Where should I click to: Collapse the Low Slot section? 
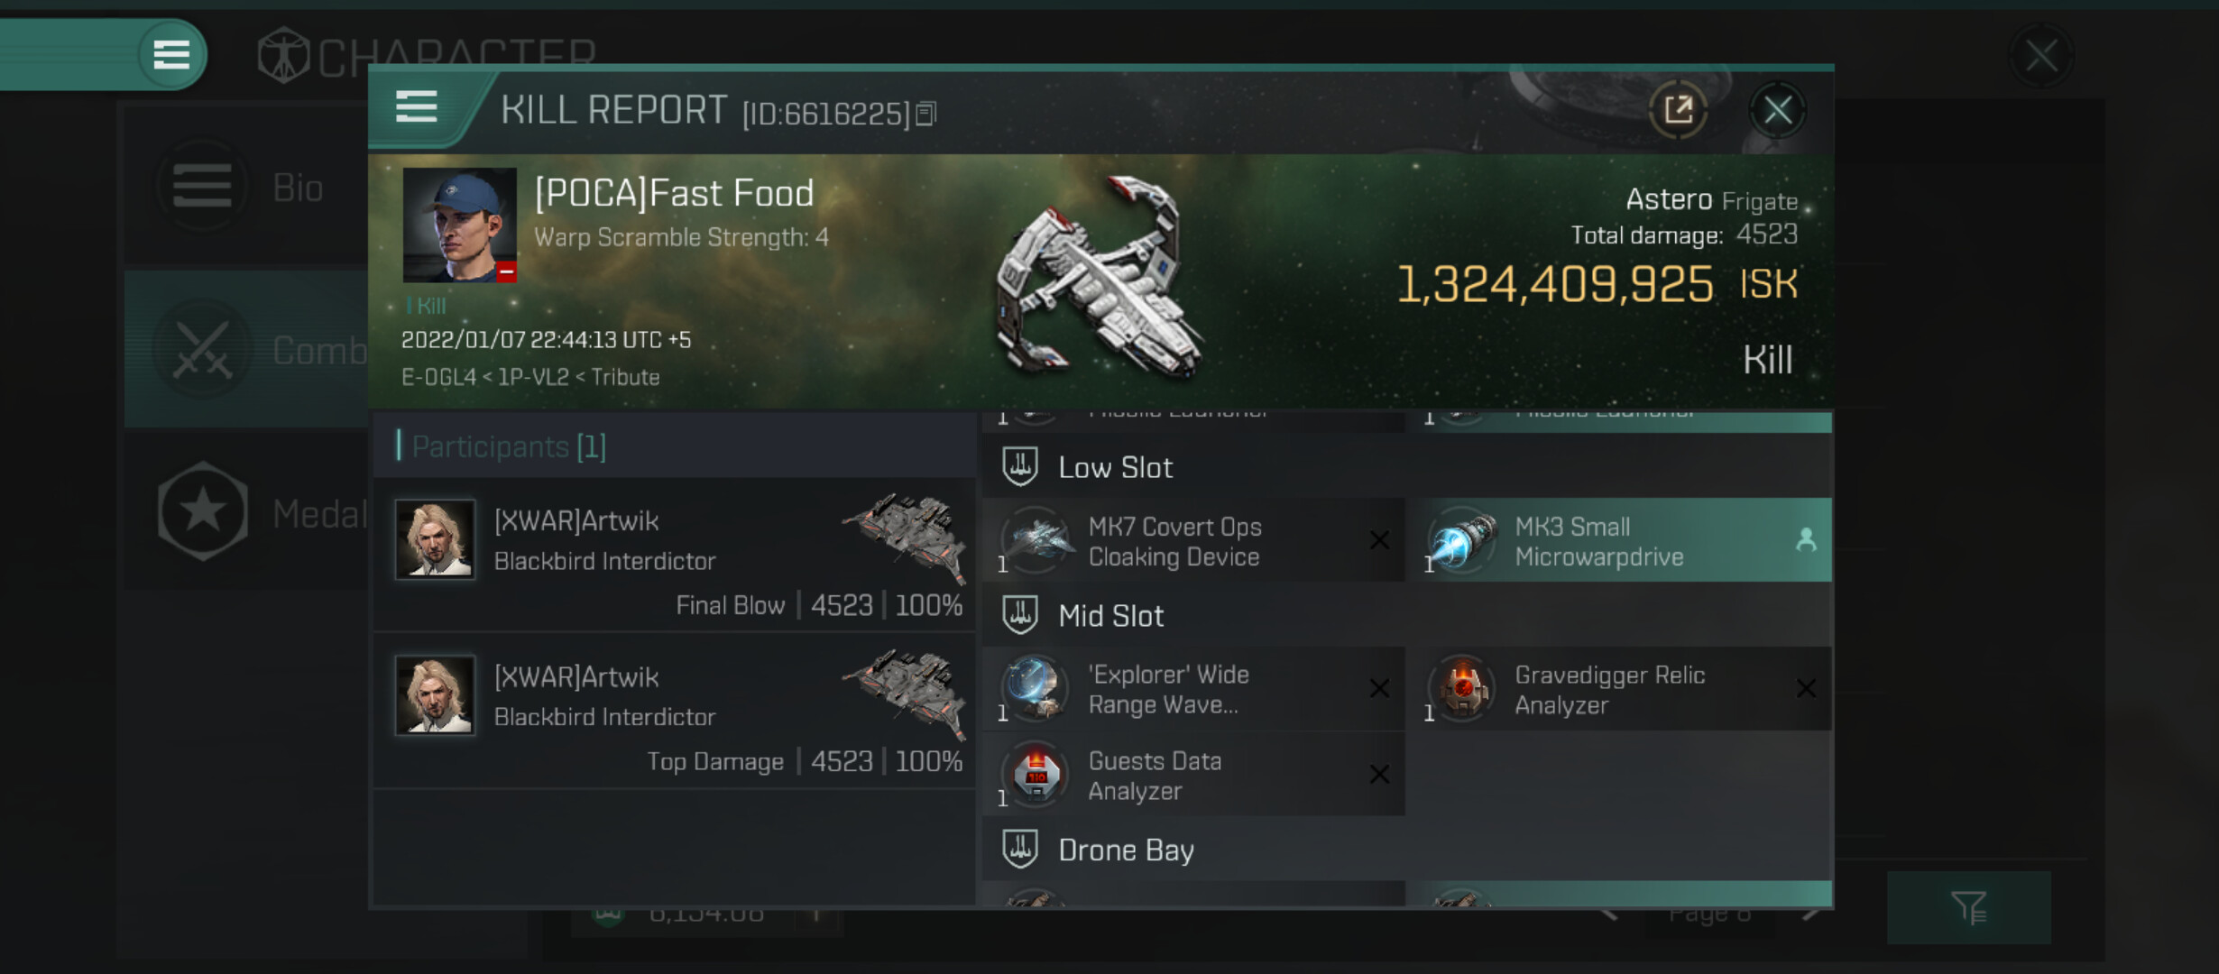(x=1115, y=467)
